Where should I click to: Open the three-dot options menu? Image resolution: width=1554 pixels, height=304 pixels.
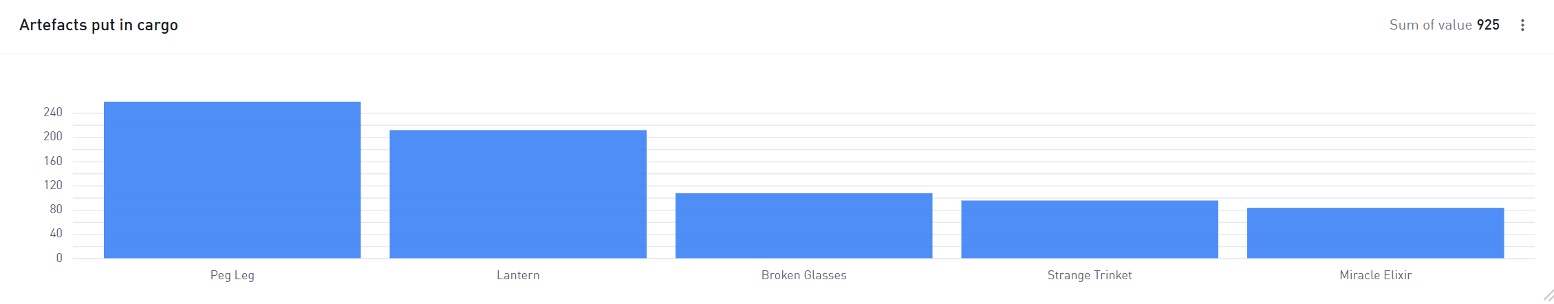pos(1522,25)
